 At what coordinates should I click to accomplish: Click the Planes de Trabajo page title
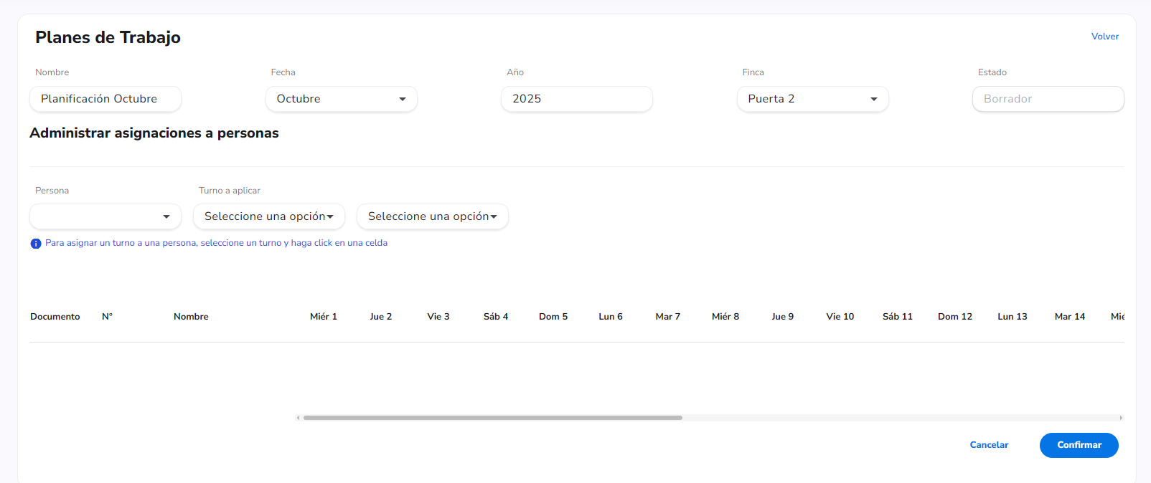coord(108,37)
